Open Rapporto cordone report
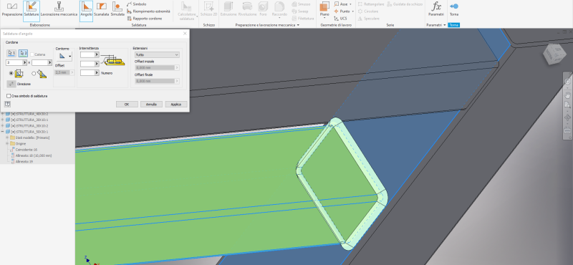 pyautogui.click(x=145, y=19)
